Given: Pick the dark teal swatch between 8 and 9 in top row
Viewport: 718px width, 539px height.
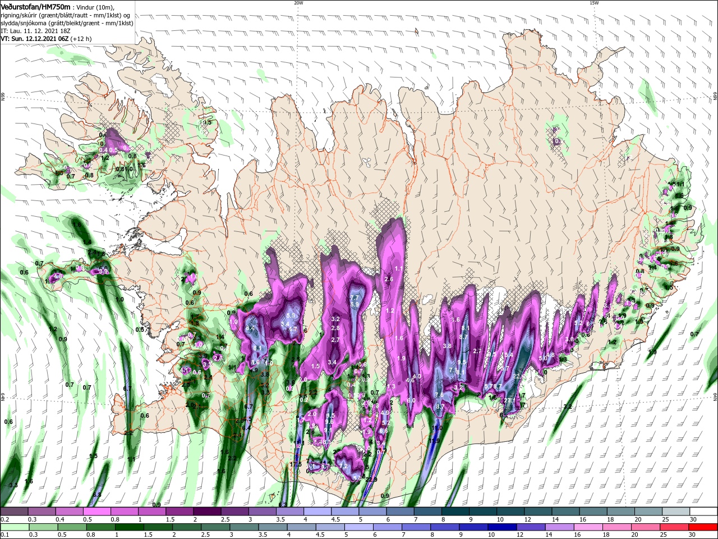Looking at the screenshot, I should point(454,511).
